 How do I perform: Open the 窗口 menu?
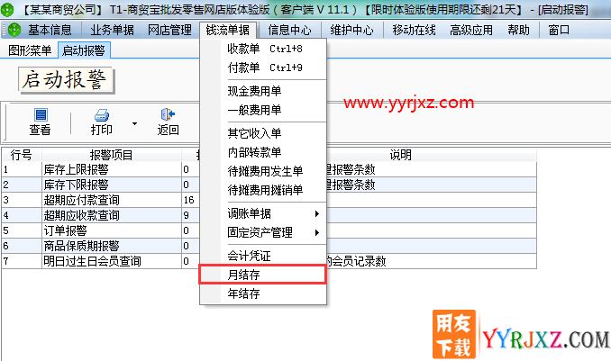click(x=559, y=30)
